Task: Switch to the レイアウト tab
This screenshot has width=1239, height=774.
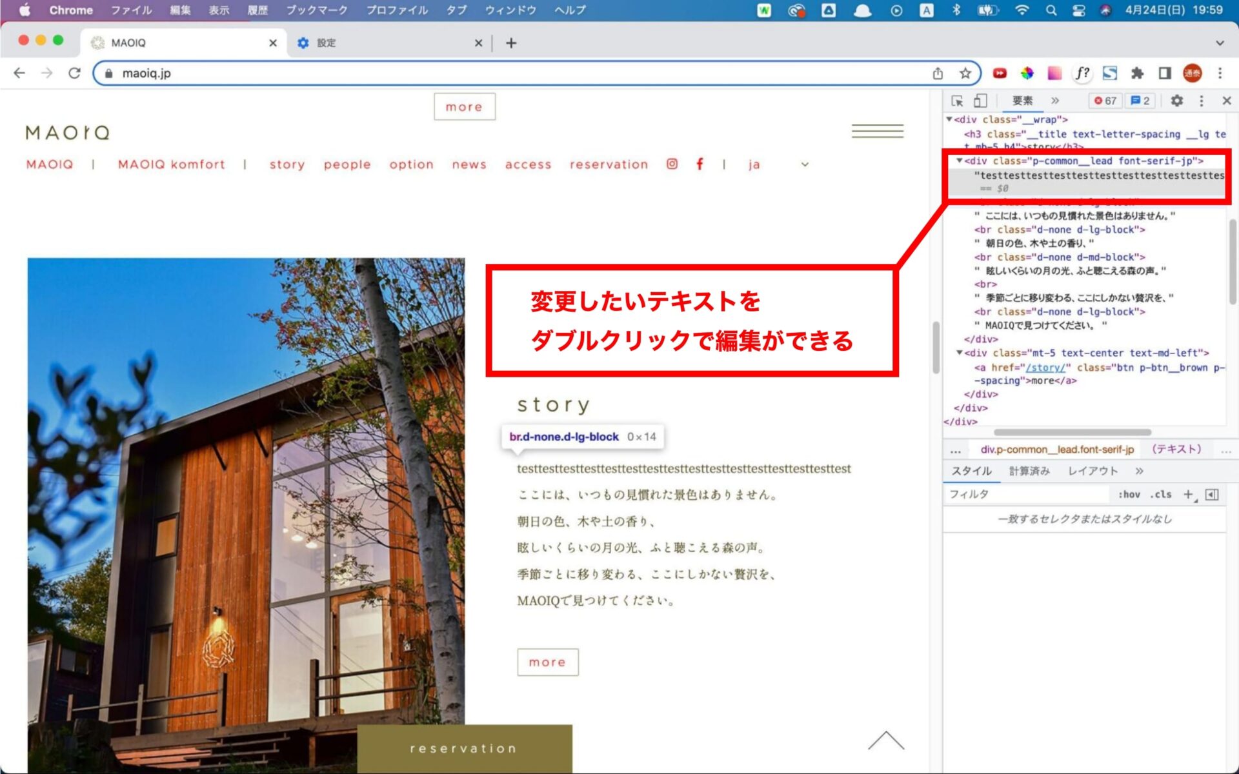Action: pyautogui.click(x=1093, y=471)
